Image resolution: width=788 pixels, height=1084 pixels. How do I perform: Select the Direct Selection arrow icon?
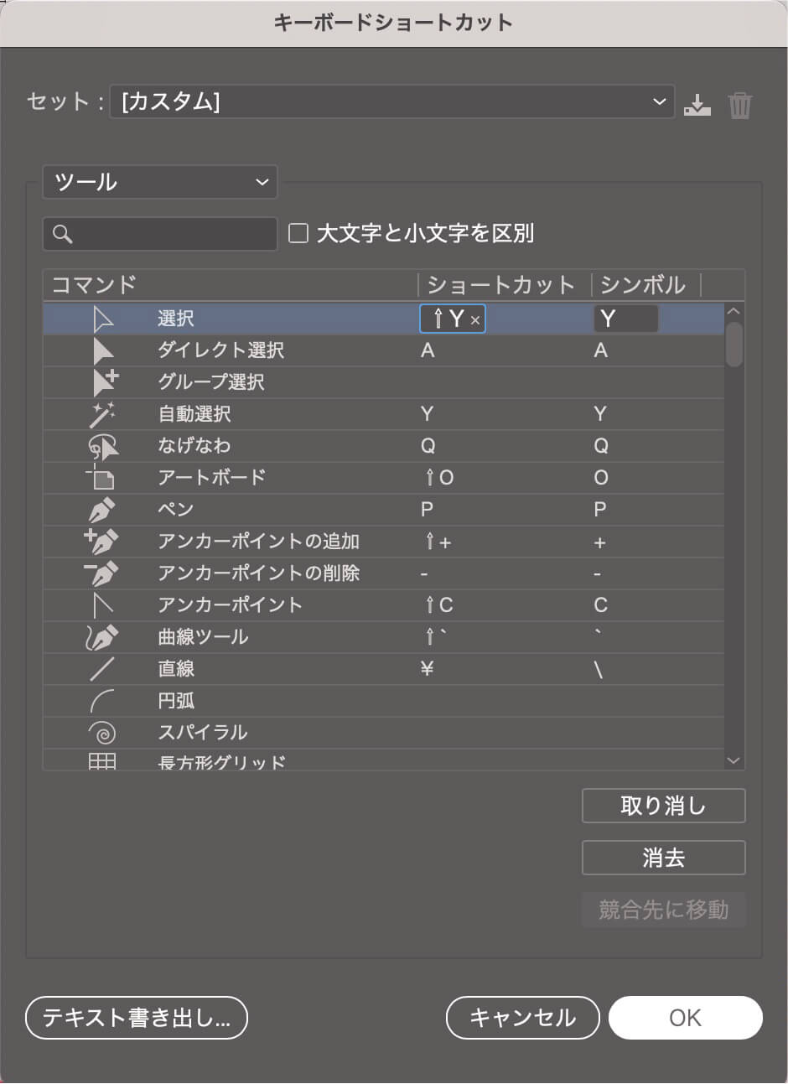[x=103, y=350]
